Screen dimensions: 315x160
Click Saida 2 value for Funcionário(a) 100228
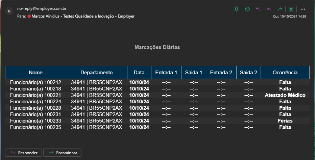(x=248, y=108)
